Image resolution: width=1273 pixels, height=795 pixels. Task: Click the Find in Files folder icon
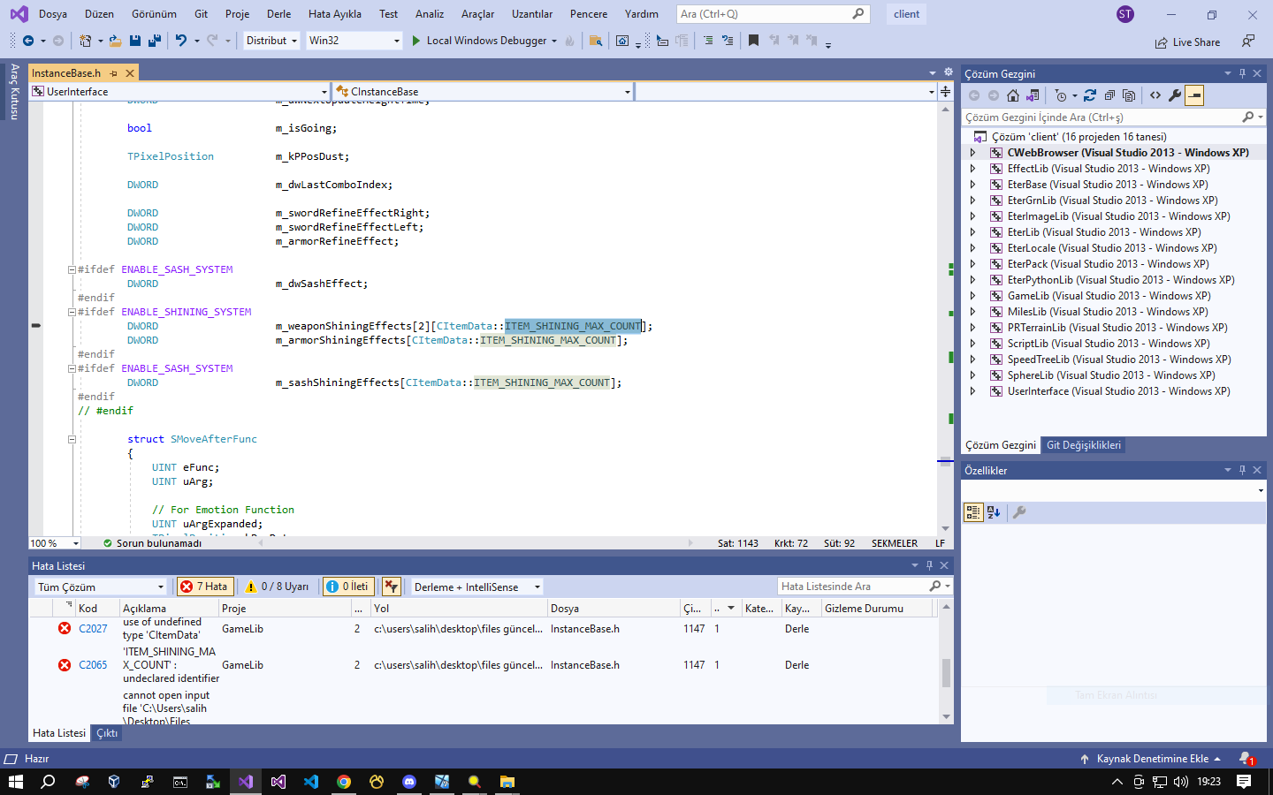(596, 41)
